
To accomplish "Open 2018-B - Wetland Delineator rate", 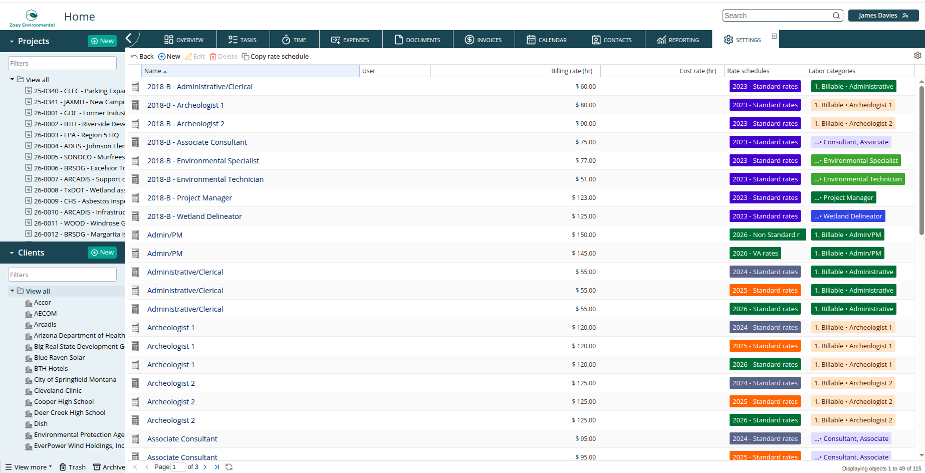I will (194, 216).
